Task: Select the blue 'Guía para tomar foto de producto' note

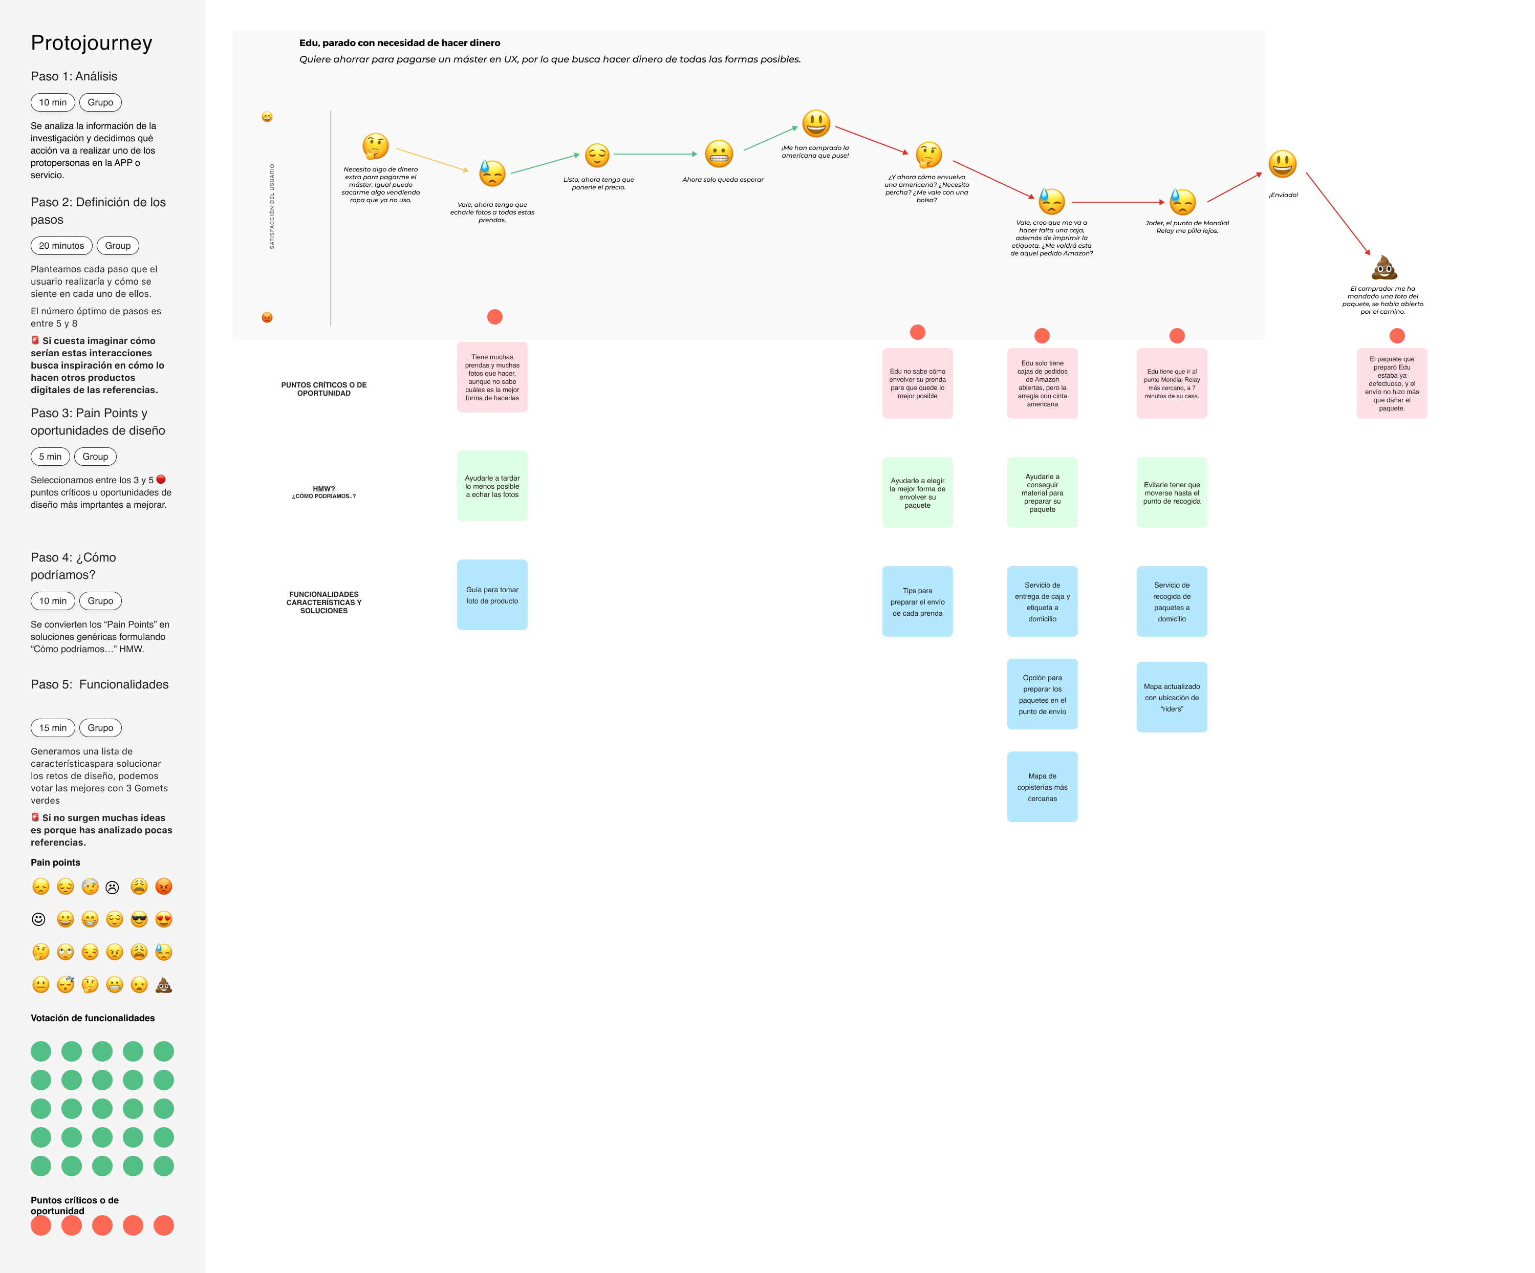Action: pos(492,594)
